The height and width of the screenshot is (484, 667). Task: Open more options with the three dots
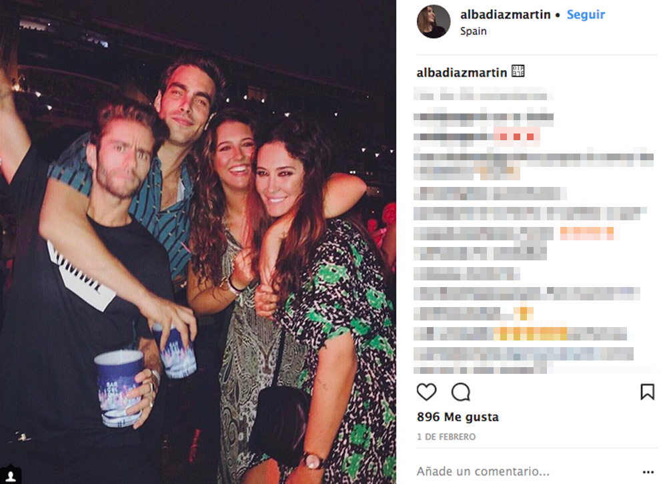(648, 472)
